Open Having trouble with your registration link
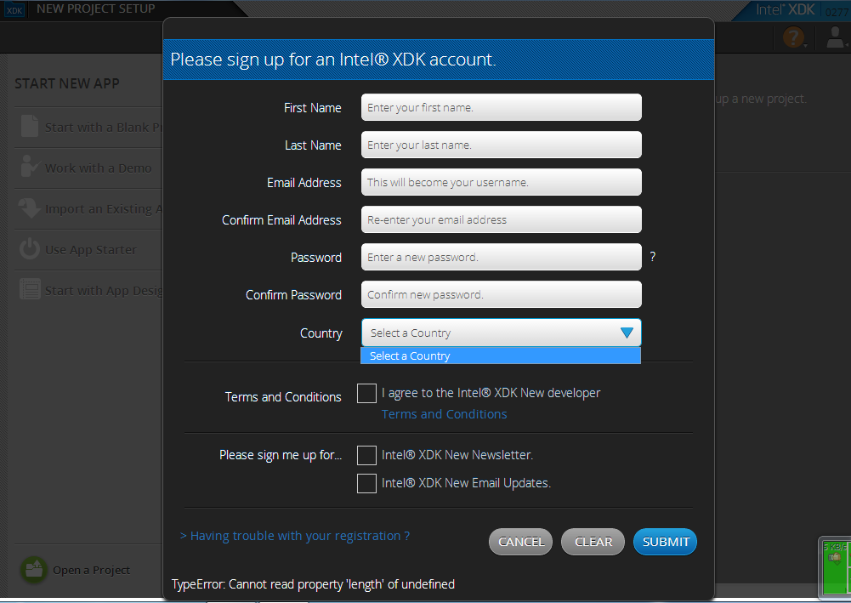Viewport: 851px width, 603px height. click(295, 536)
